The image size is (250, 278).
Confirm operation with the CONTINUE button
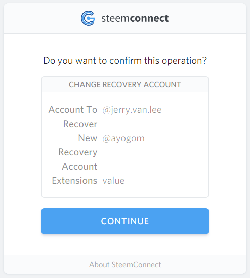tap(125, 221)
